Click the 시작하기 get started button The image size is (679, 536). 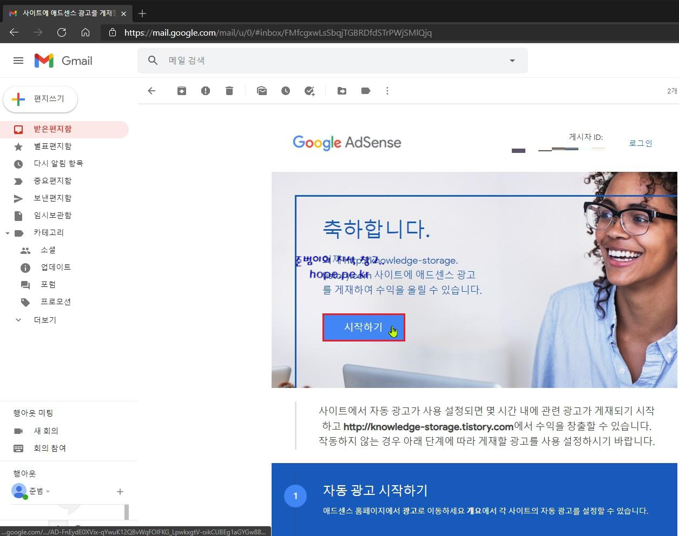click(x=364, y=327)
